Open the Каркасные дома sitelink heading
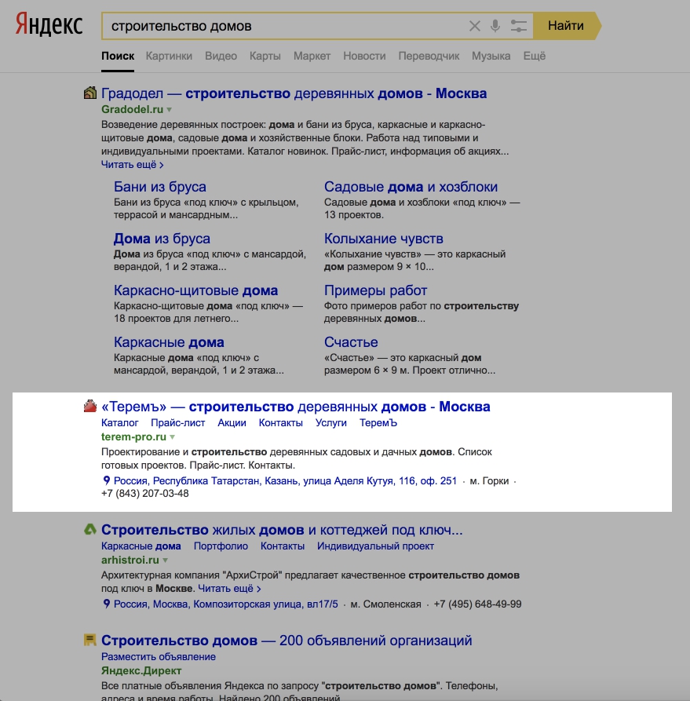690x701 pixels. point(169,342)
